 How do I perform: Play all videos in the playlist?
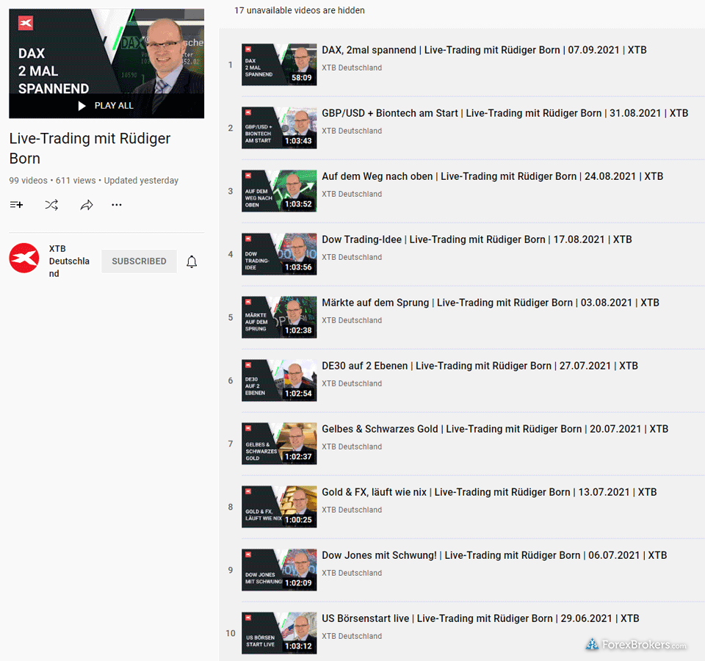[106, 106]
